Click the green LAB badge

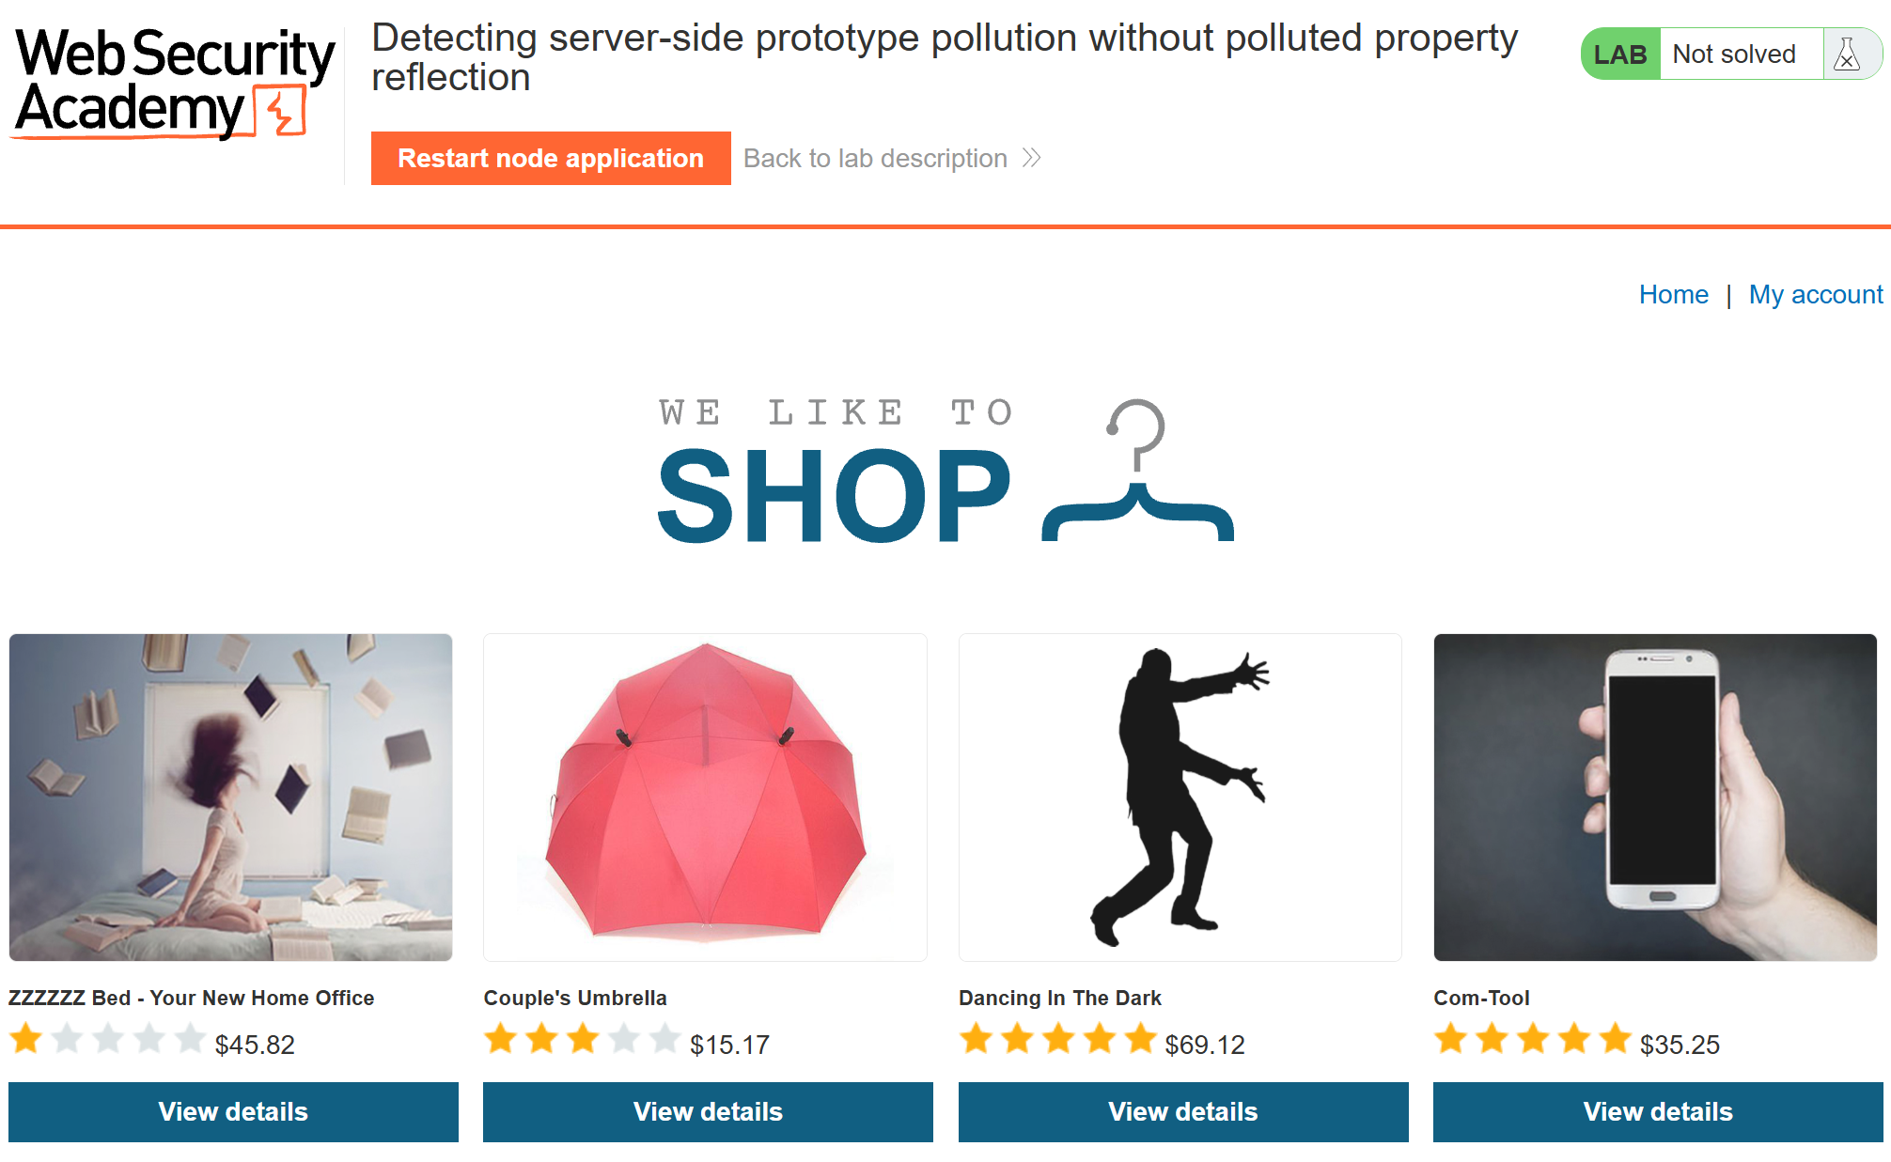(1620, 54)
